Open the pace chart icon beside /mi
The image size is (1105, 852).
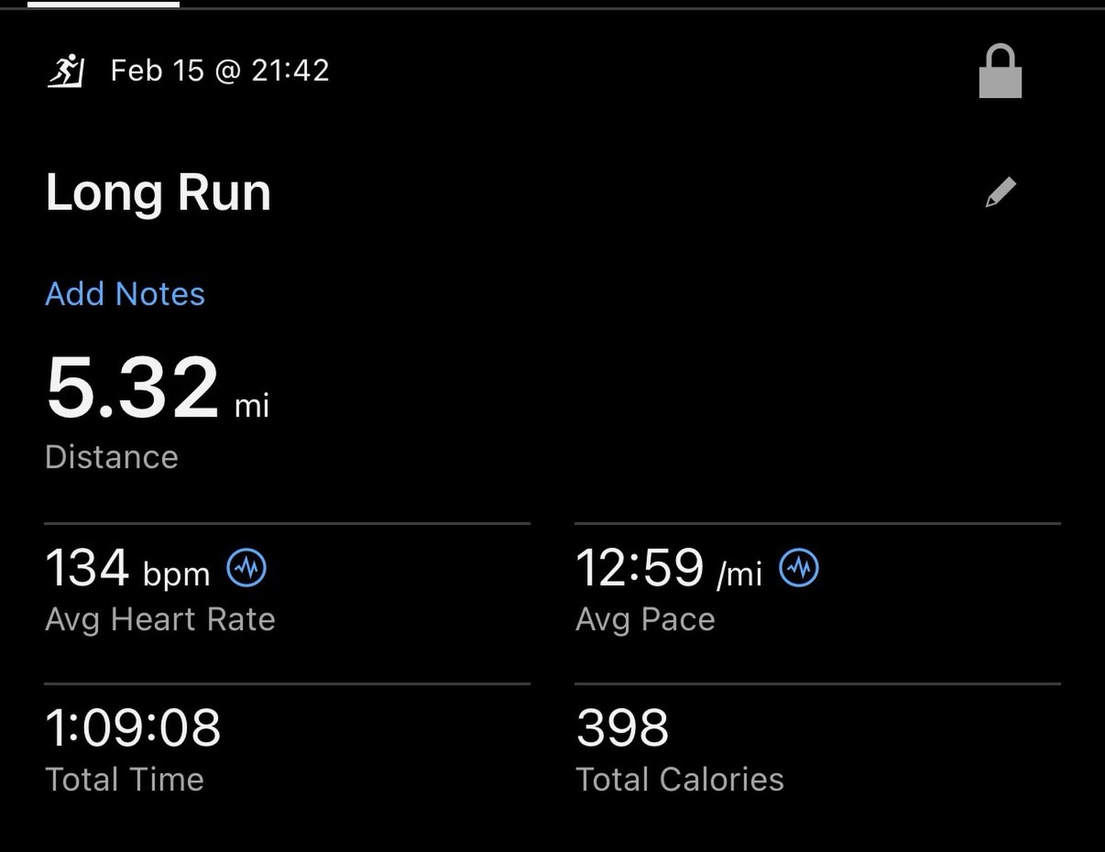(x=799, y=567)
